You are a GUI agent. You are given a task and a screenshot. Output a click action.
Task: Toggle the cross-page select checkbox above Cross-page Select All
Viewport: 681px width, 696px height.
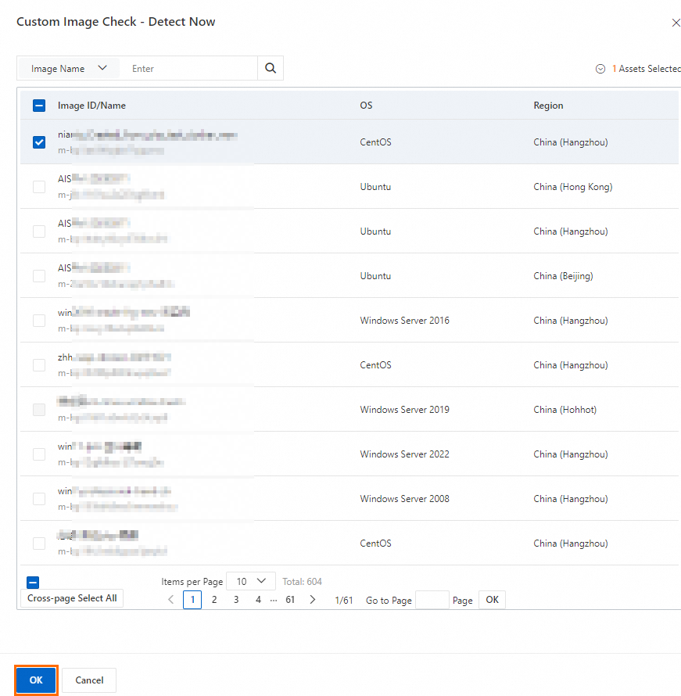pos(33,583)
